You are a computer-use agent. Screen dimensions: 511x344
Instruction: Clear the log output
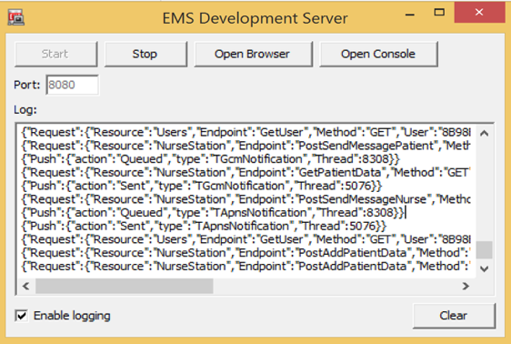click(x=454, y=315)
